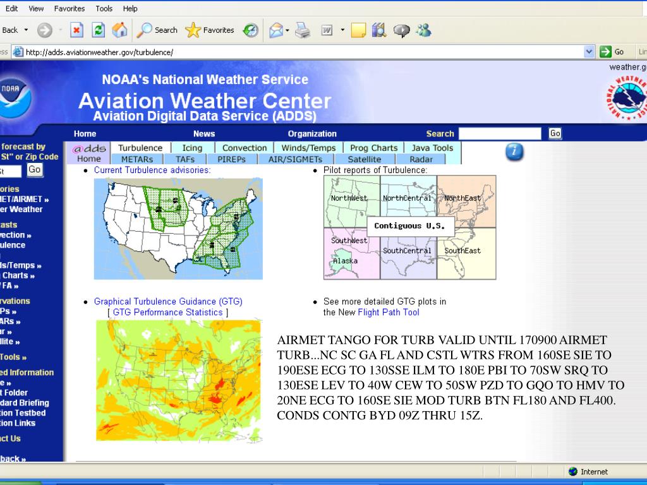Open the Satellite tab

(365, 159)
